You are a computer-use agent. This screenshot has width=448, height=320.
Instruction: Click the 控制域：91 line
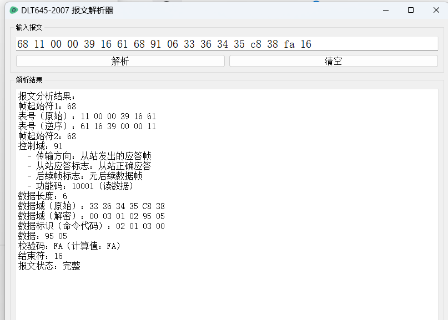tap(41, 146)
